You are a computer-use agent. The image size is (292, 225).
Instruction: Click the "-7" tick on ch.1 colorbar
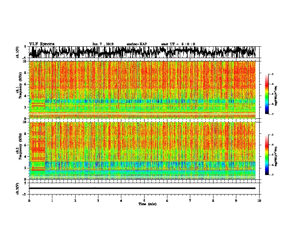(x=272, y=114)
